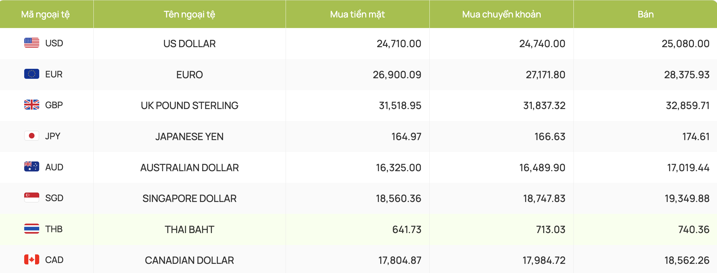Click the United States flag icon

(31, 43)
